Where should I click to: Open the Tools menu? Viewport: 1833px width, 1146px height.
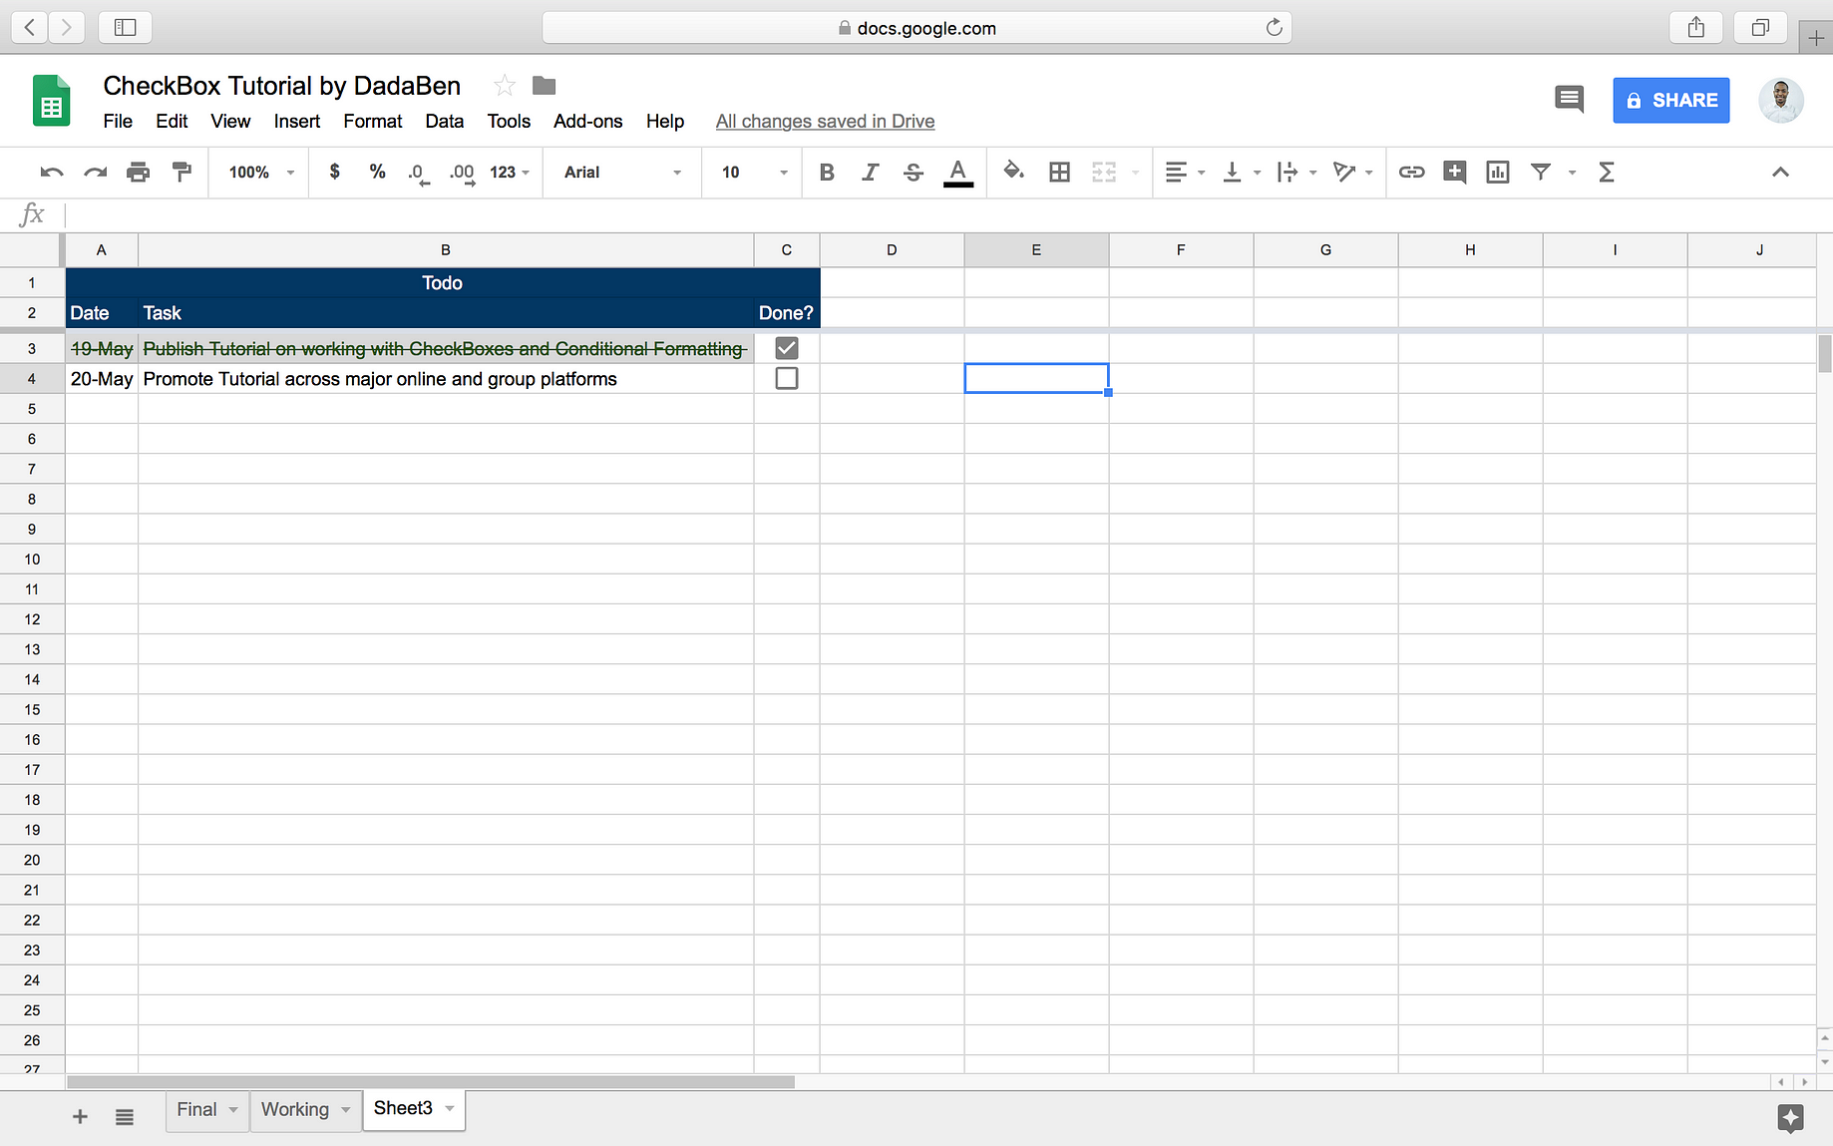[509, 121]
